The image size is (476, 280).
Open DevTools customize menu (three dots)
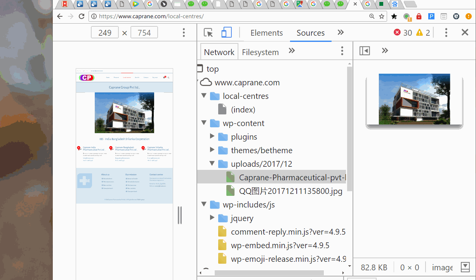click(446, 33)
